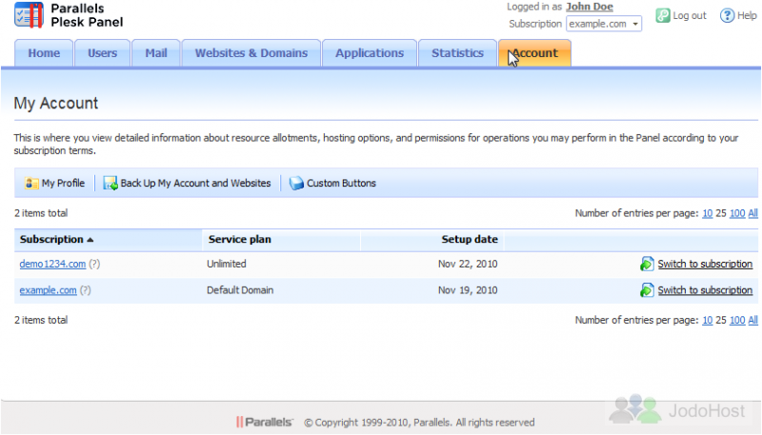Open the Users tab
The width and height of the screenshot is (762, 435).
coord(102,53)
